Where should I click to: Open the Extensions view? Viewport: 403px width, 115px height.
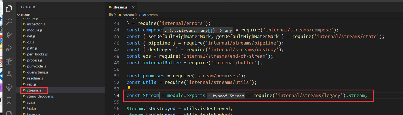coord(9,61)
